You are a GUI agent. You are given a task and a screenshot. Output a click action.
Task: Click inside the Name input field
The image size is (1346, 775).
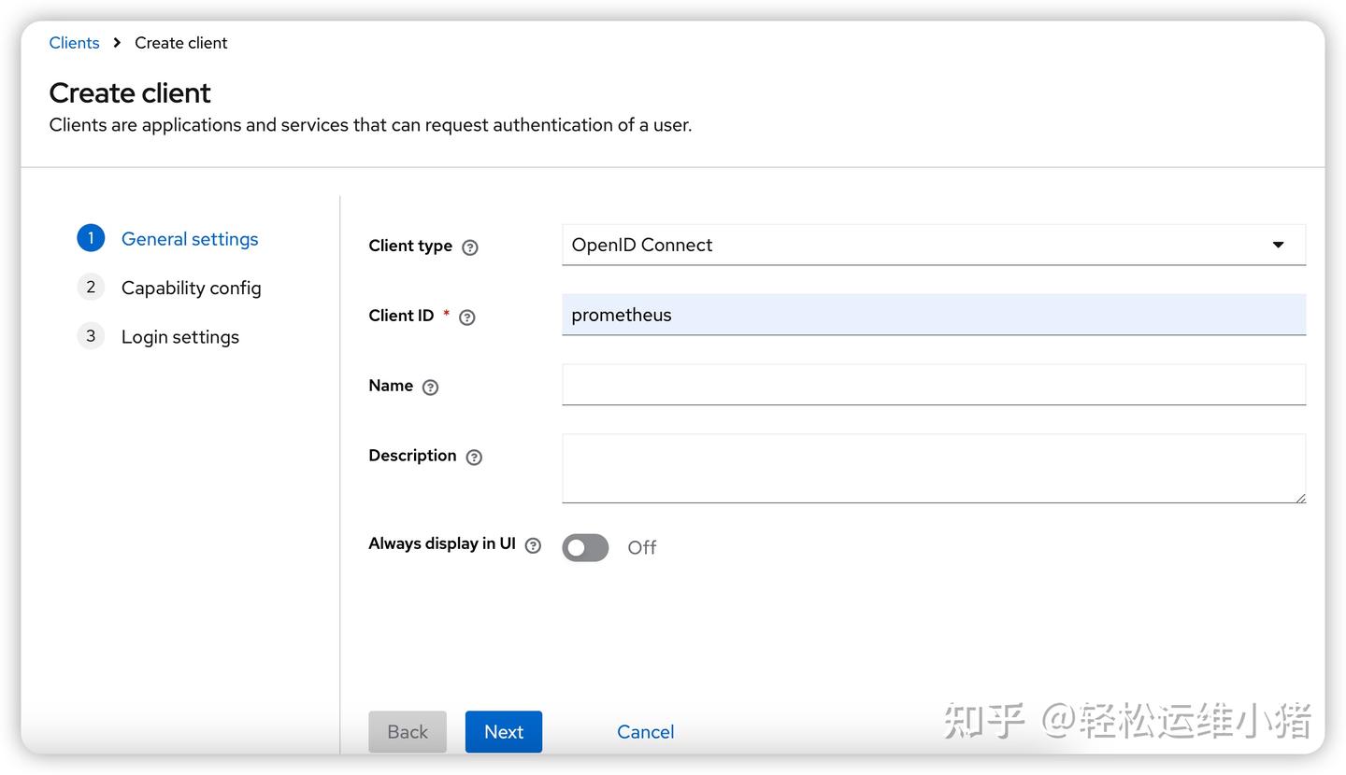(x=933, y=384)
